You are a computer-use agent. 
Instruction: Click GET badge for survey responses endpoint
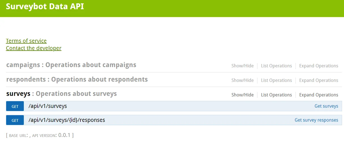(x=15, y=120)
